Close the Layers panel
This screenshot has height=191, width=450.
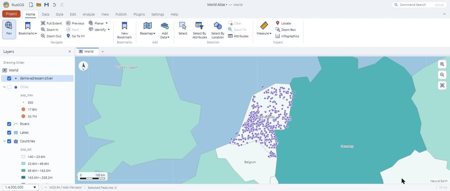click(x=70, y=52)
